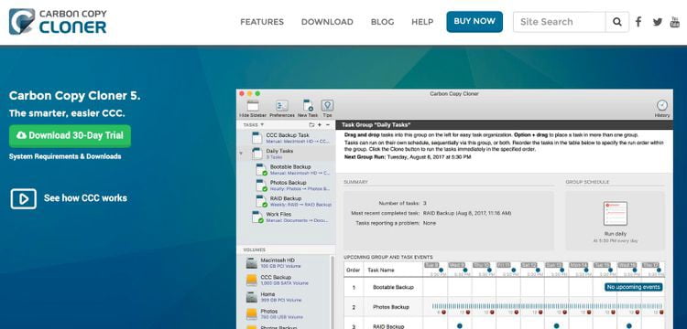Viewport: 687px width, 329px height.
Task: Click the BUY NOW button
Action: 474,21
